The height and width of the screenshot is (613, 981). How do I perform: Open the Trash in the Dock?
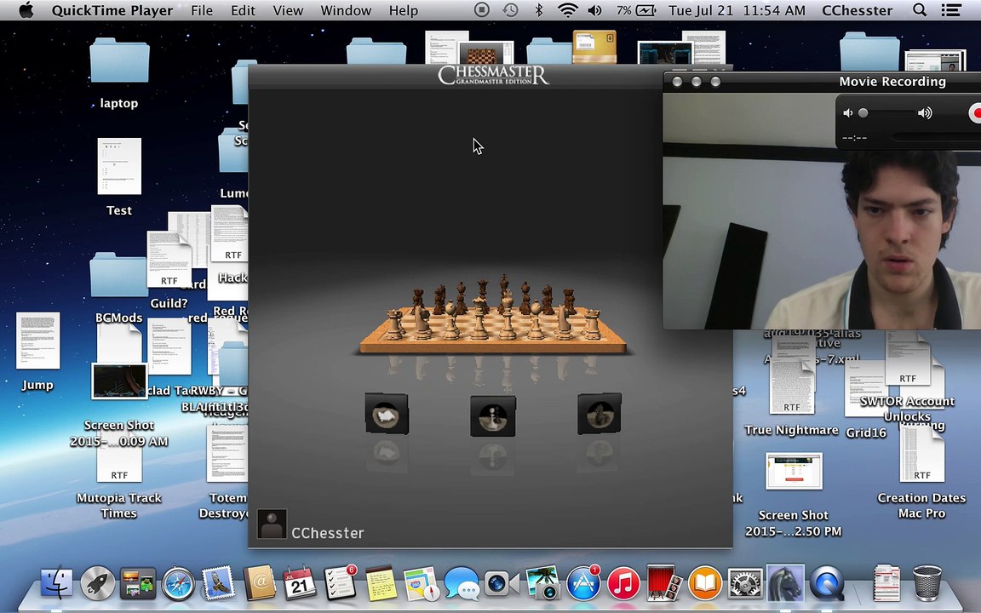coord(927,583)
